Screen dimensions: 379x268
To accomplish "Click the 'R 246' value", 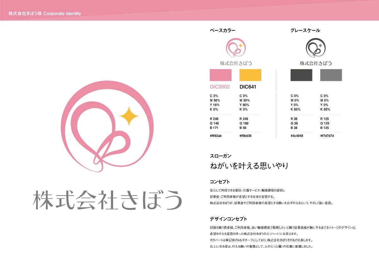I will tap(214, 119).
